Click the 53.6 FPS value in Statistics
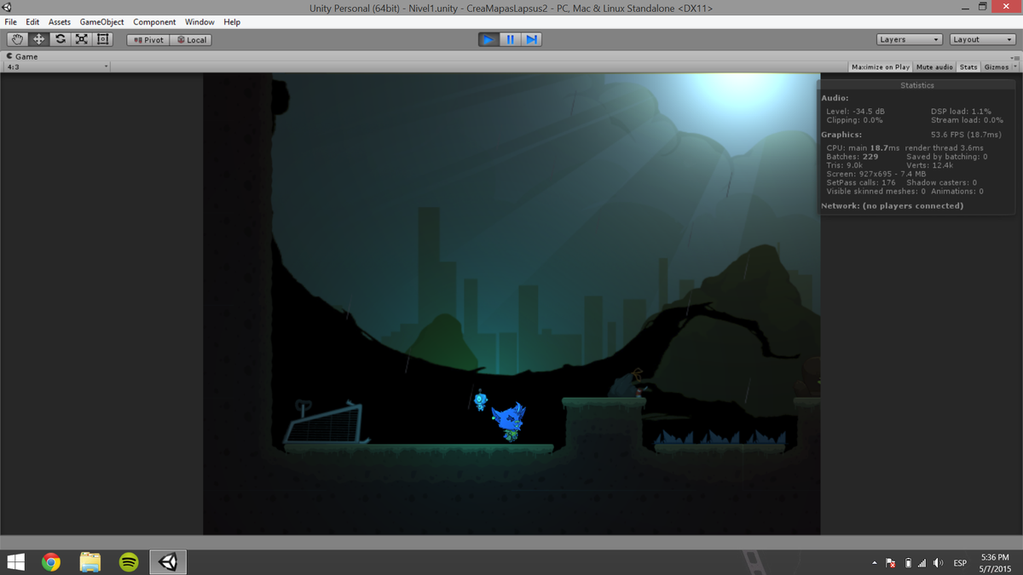This screenshot has height=575, width=1023. tap(966, 135)
